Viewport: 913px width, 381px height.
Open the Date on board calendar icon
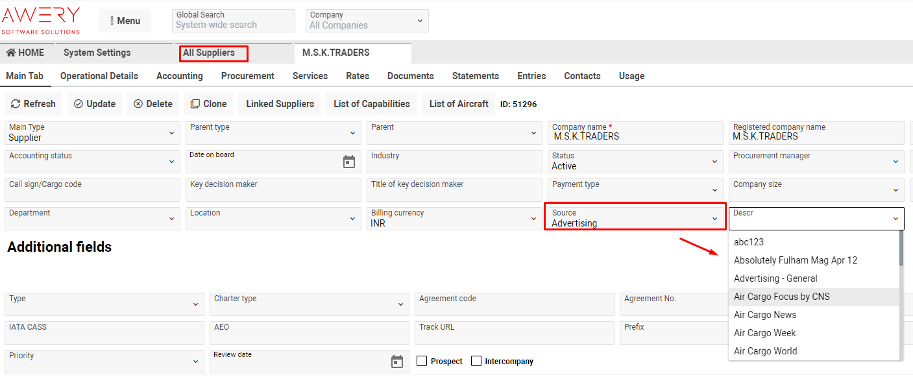click(349, 162)
